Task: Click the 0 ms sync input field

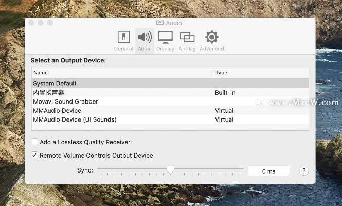Action: (x=268, y=171)
